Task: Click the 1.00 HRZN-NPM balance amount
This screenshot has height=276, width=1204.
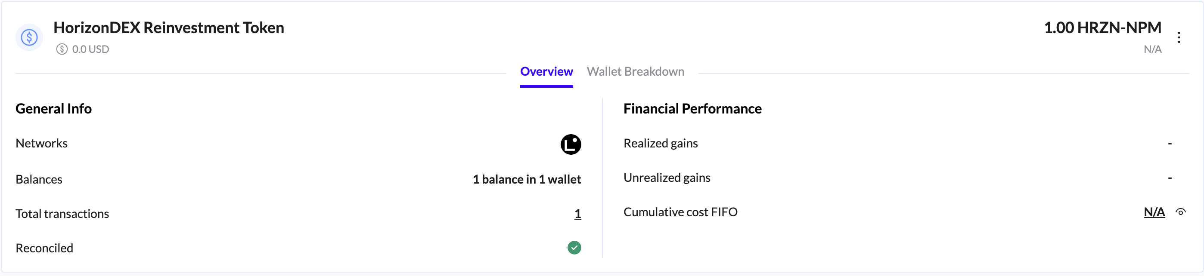Action: coord(1102,28)
